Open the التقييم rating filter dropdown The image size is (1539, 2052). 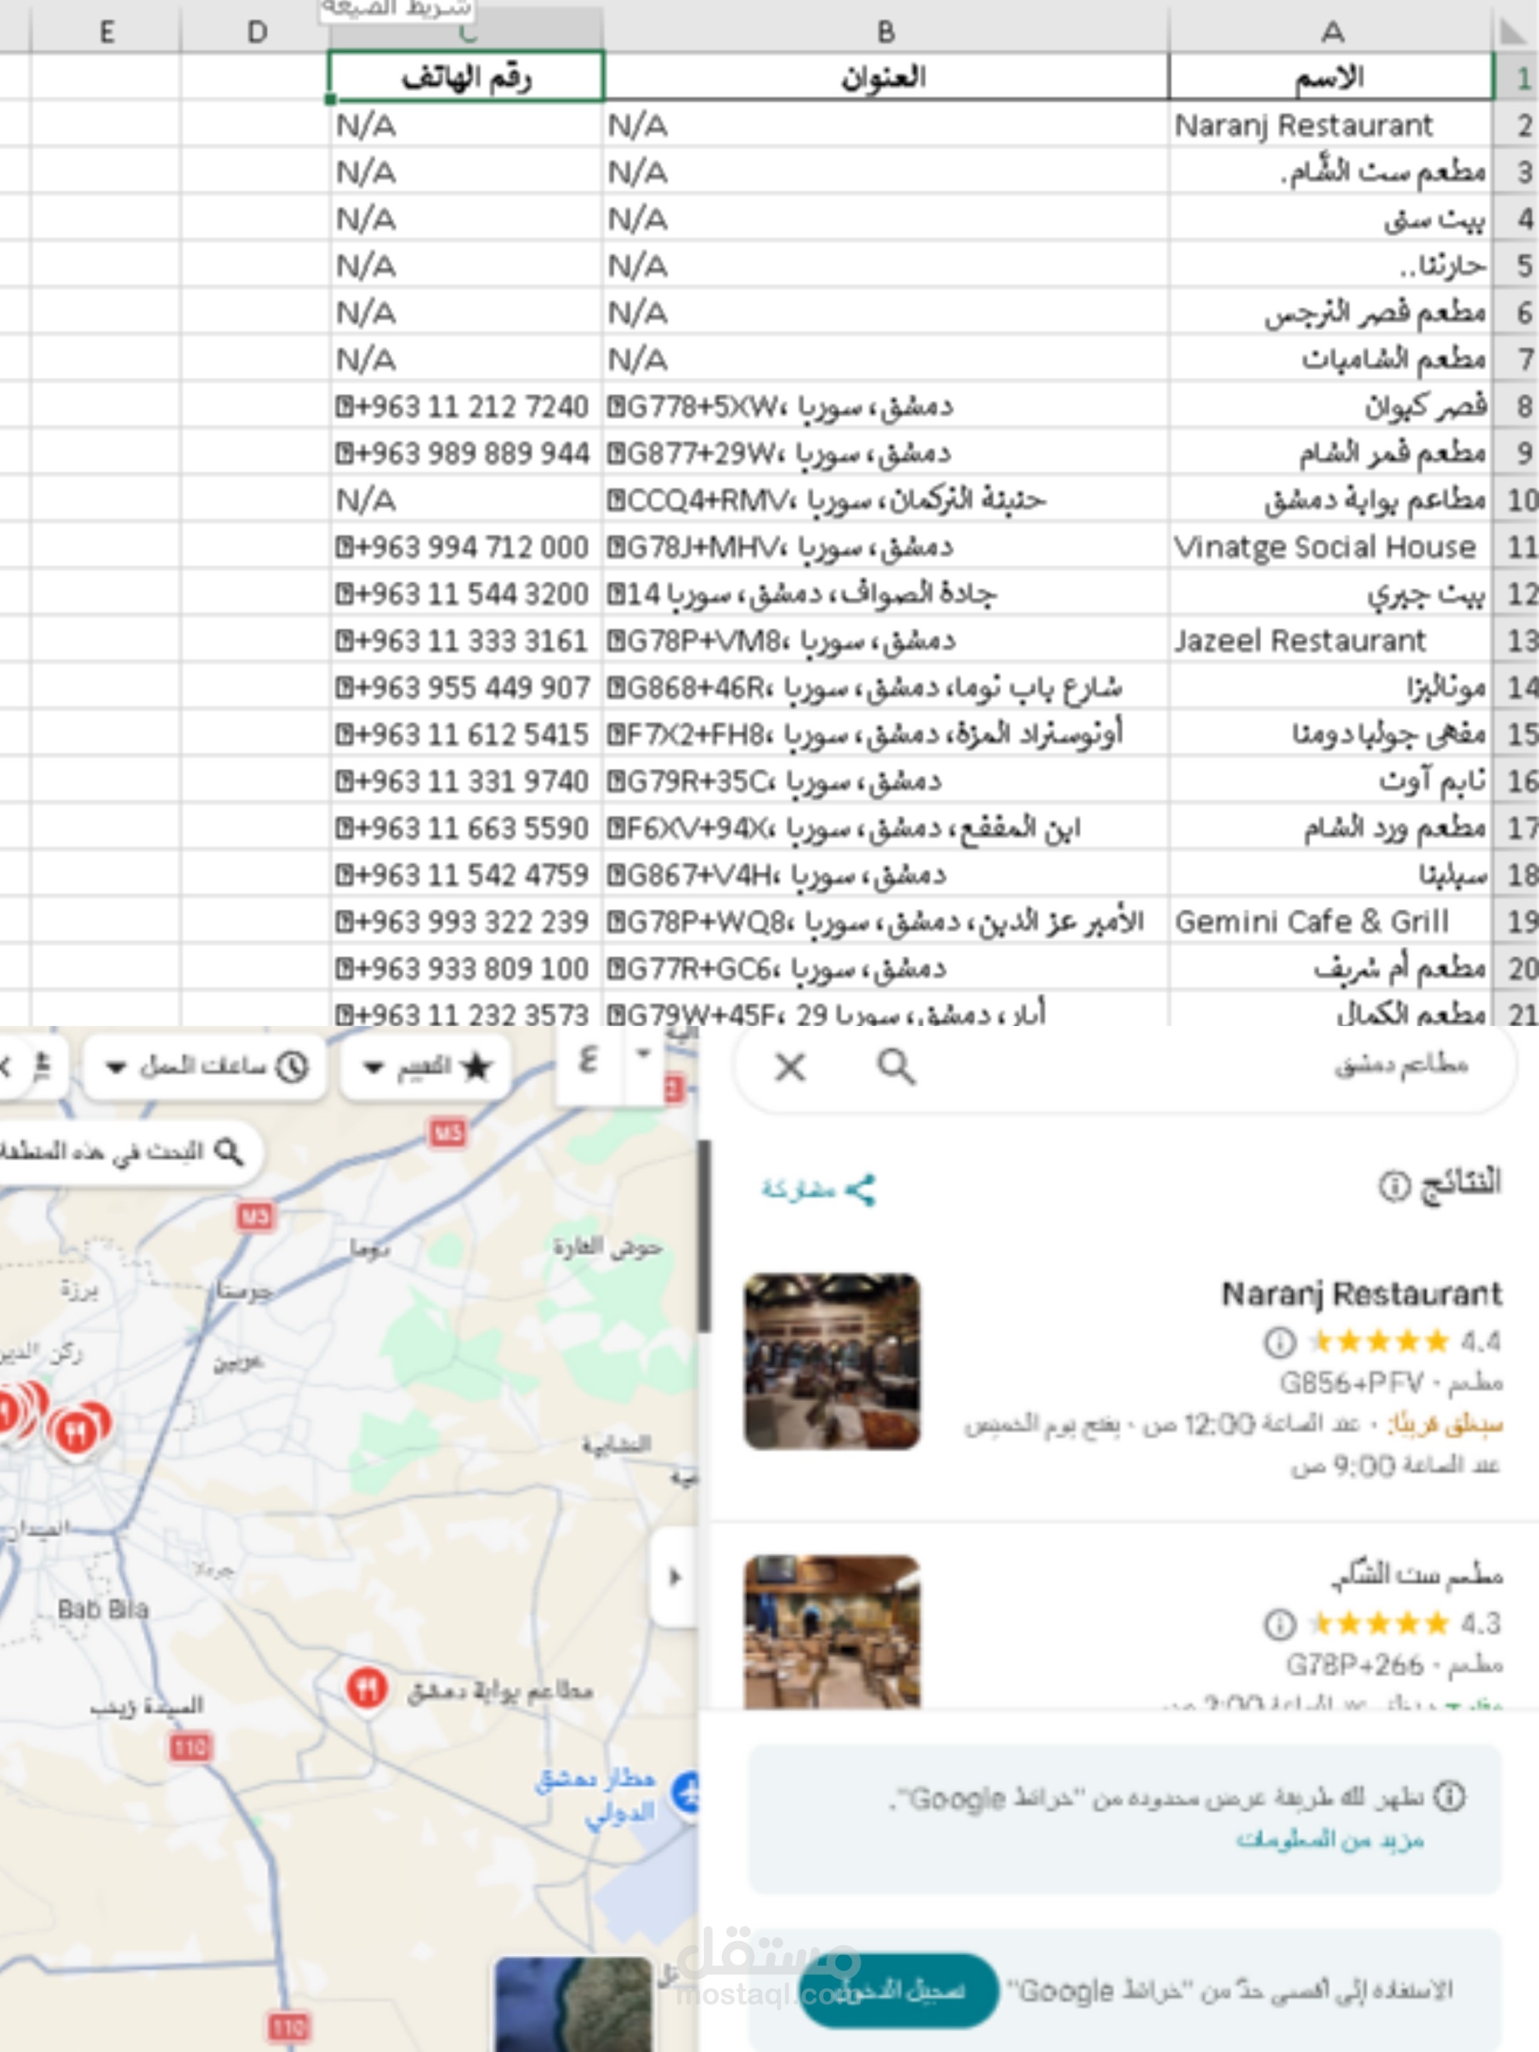[x=426, y=1067]
